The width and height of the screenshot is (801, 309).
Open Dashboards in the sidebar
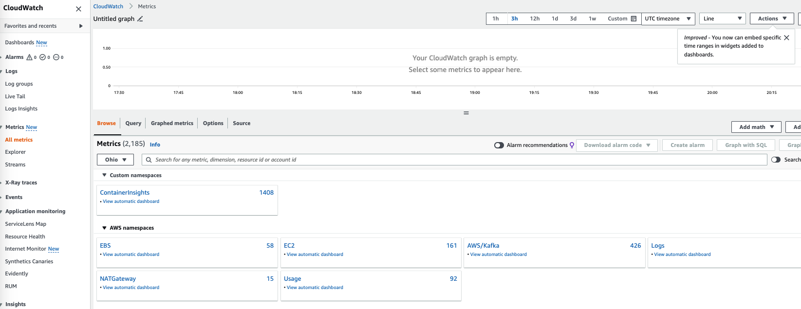(x=19, y=42)
